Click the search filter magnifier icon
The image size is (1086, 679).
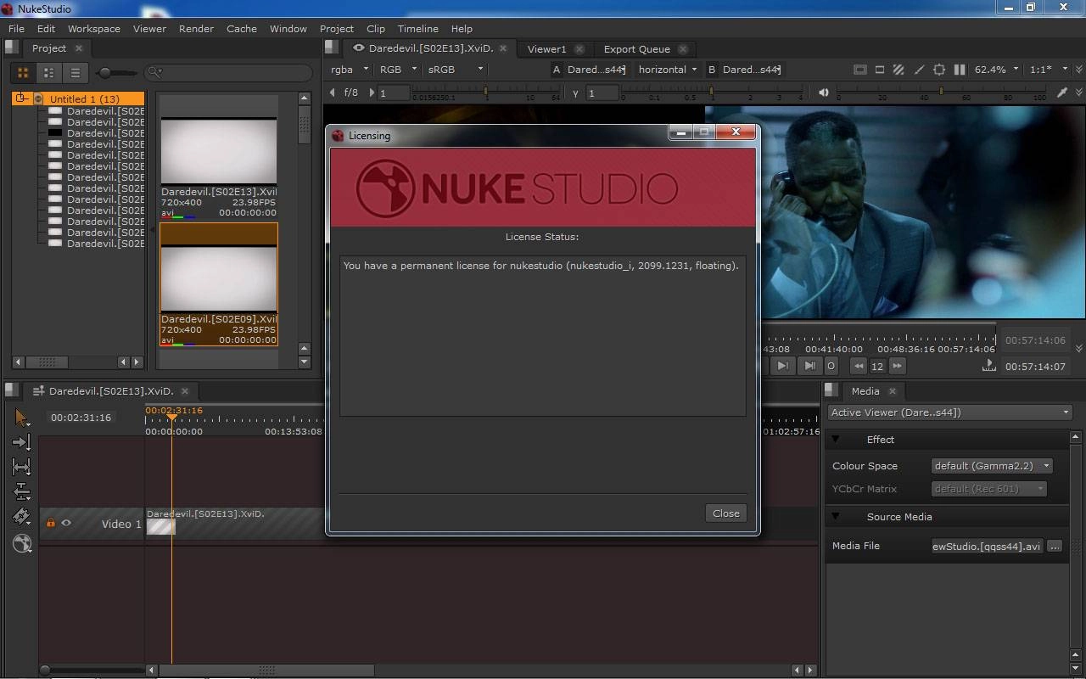(x=154, y=73)
